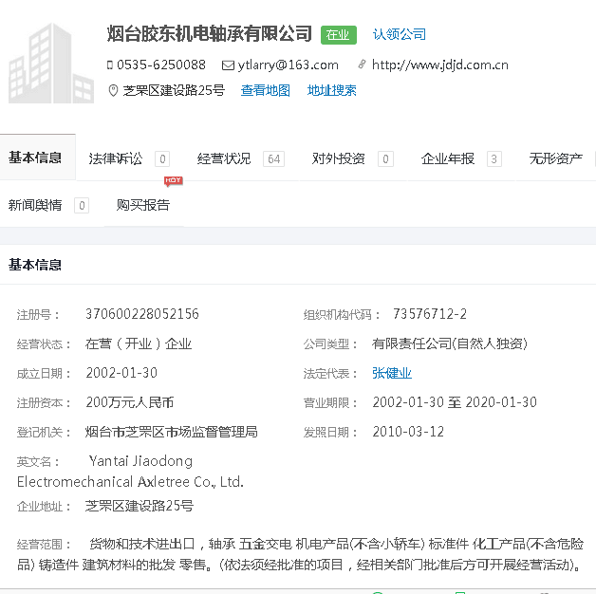Click the HOT badge above 购买报告
Image resolution: width=596 pixels, height=594 pixels.
[x=174, y=180]
